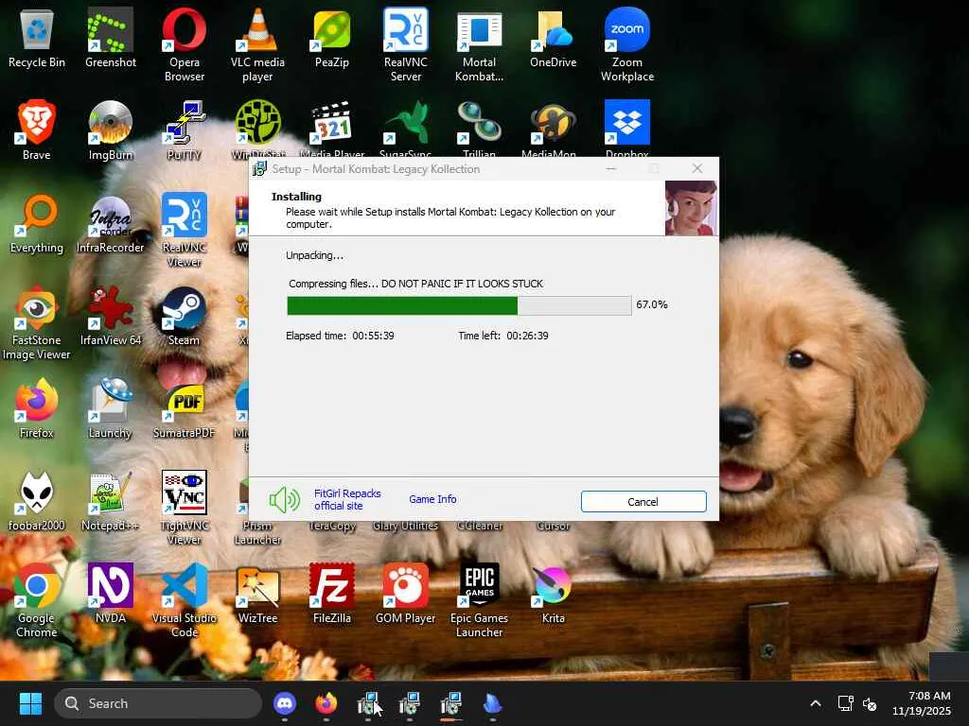Select the Launchy desktop shortcut
Image resolution: width=969 pixels, height=726 pixels.
[110, 408]
